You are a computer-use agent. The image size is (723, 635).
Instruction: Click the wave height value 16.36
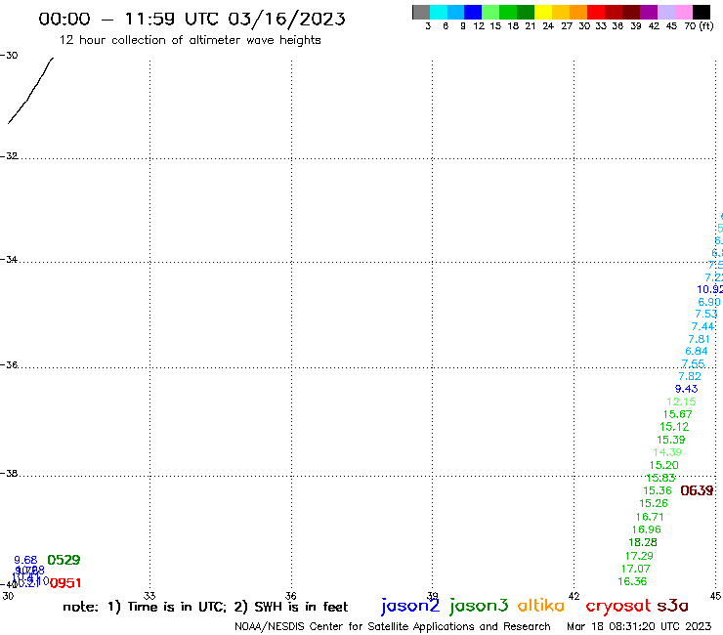632,581
